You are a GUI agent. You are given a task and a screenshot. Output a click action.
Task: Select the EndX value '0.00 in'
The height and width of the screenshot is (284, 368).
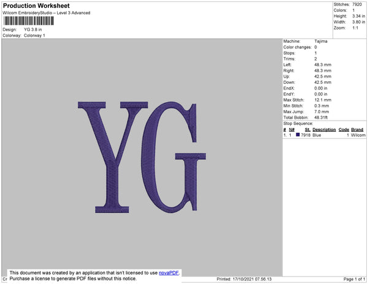[x=321, y=88]
